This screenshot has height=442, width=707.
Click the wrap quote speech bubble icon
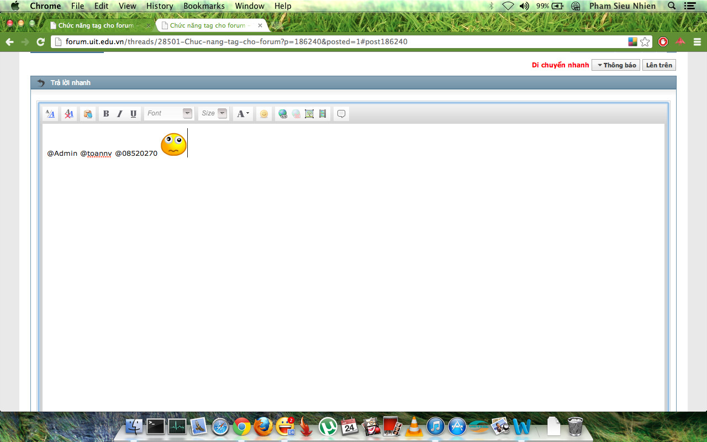tap(341, 114)
